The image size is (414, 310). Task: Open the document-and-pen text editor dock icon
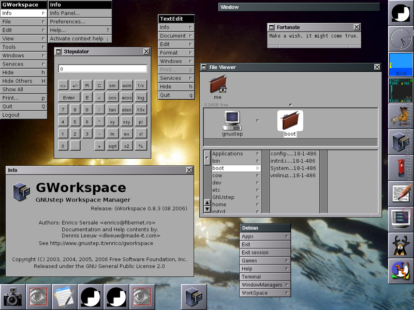coord(401,194)
